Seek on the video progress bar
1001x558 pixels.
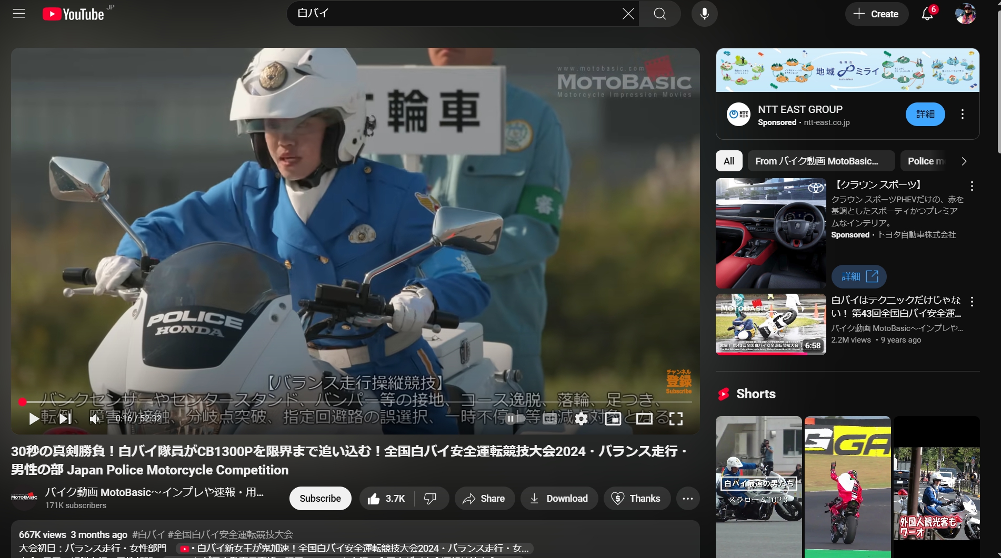356,402
